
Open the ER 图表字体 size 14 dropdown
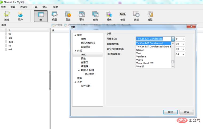184,54
